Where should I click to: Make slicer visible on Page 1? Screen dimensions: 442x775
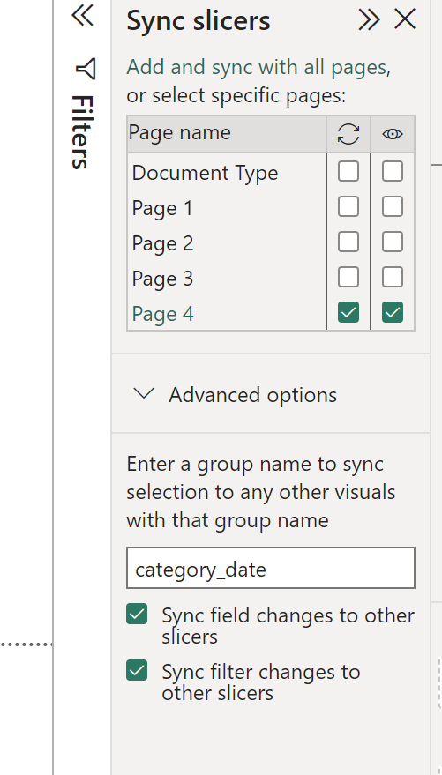click(393, 206)
